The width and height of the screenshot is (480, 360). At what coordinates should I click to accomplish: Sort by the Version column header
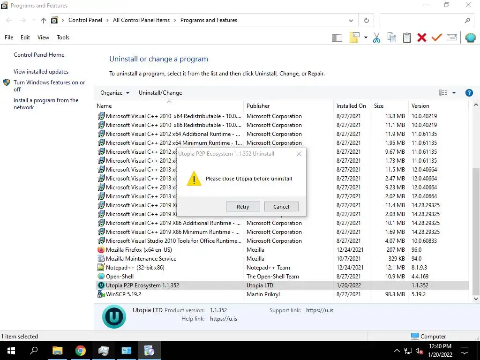point(438,105)
